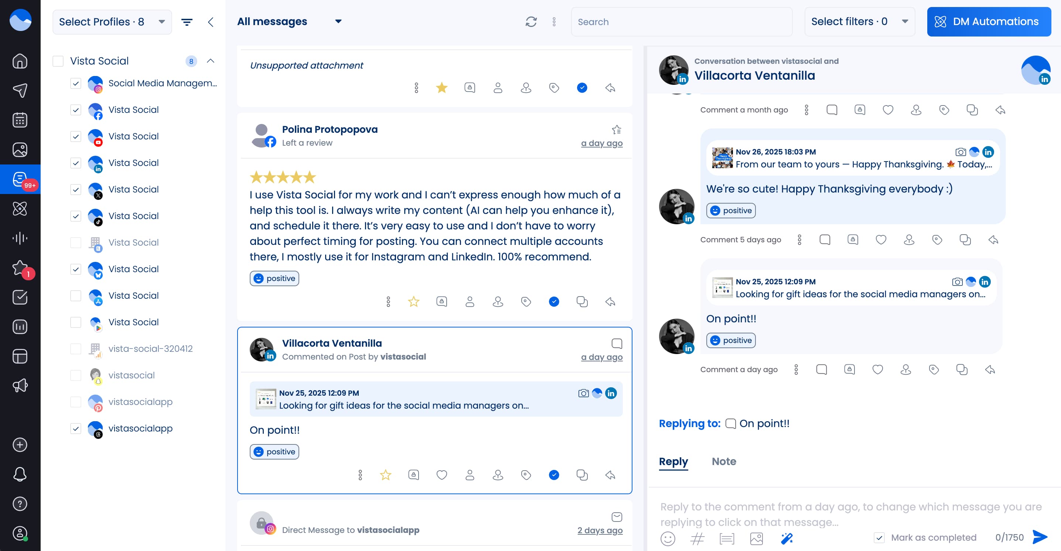Open the conversation via the 'a day ago' link
The height and width of the screenshot is (551, 1061).
tap(601, 357)
